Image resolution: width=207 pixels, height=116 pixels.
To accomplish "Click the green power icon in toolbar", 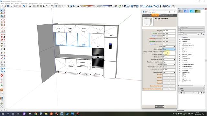I will tap(120, 6).
